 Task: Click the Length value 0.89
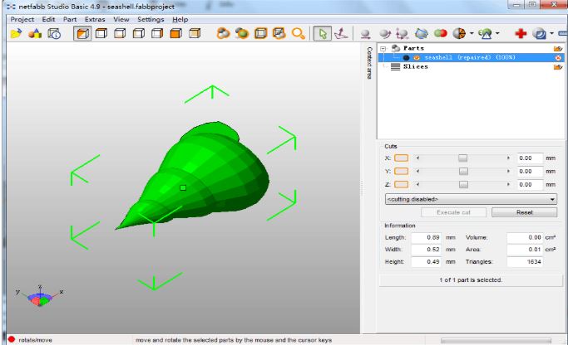(427, 238)
